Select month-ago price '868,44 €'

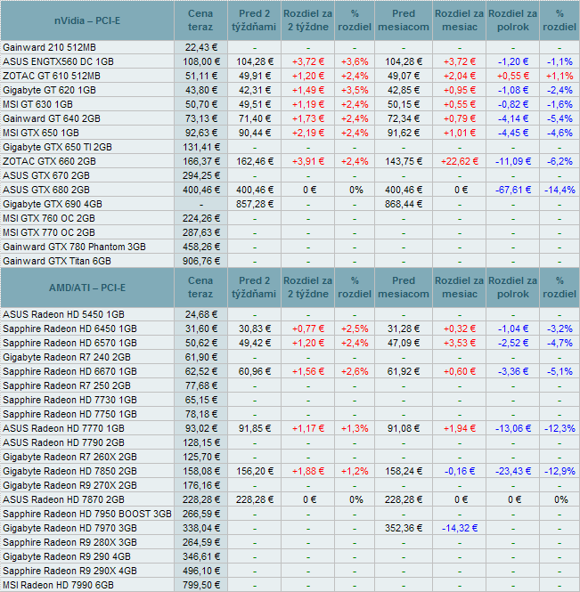(404, 204)
